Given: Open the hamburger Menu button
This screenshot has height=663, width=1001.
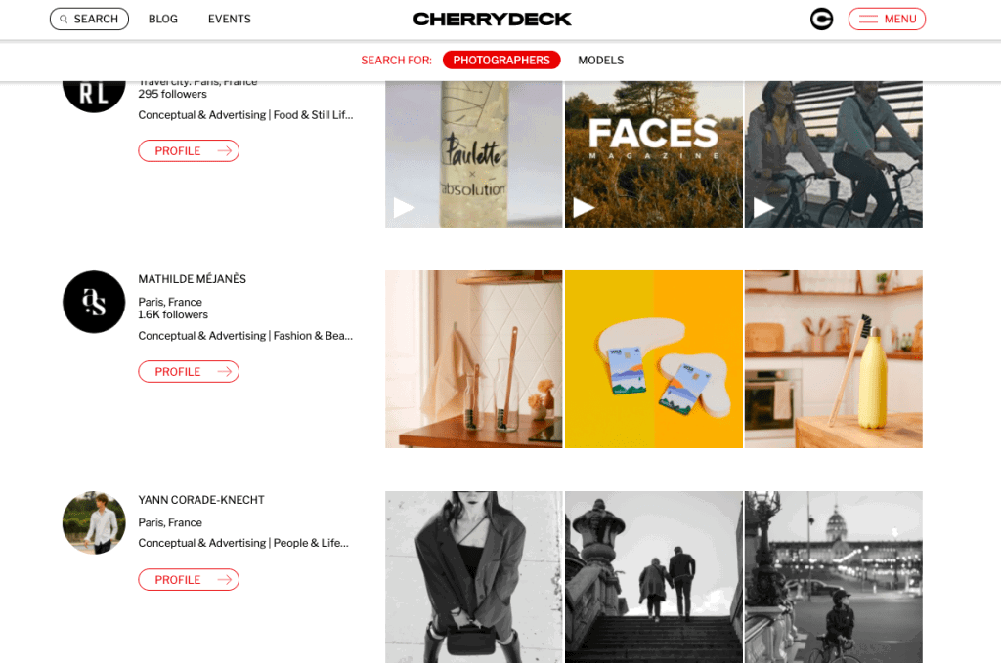Looking at the screenshot, I should [887, 20].
